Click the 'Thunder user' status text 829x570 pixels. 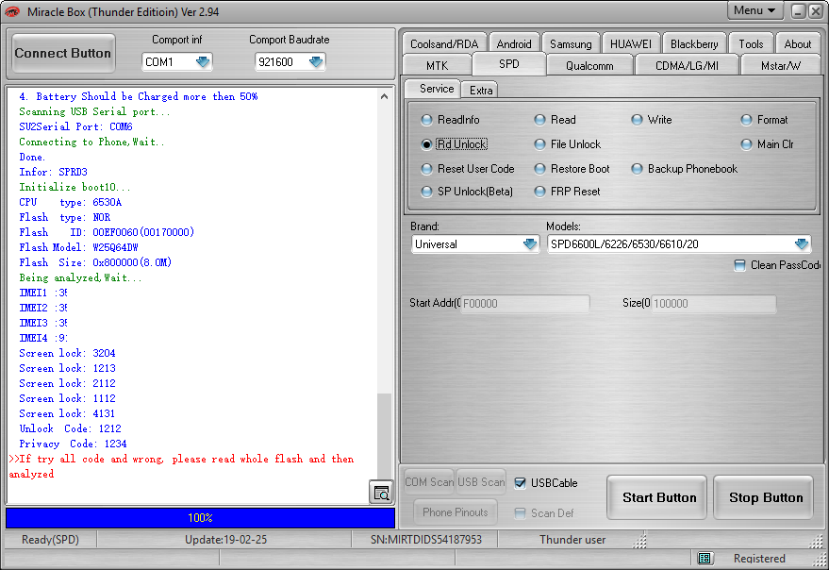point(572,539)
